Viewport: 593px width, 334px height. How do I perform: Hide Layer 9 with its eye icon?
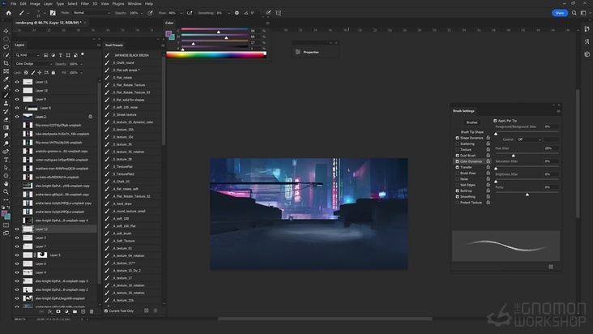click(x=17, y=99)
